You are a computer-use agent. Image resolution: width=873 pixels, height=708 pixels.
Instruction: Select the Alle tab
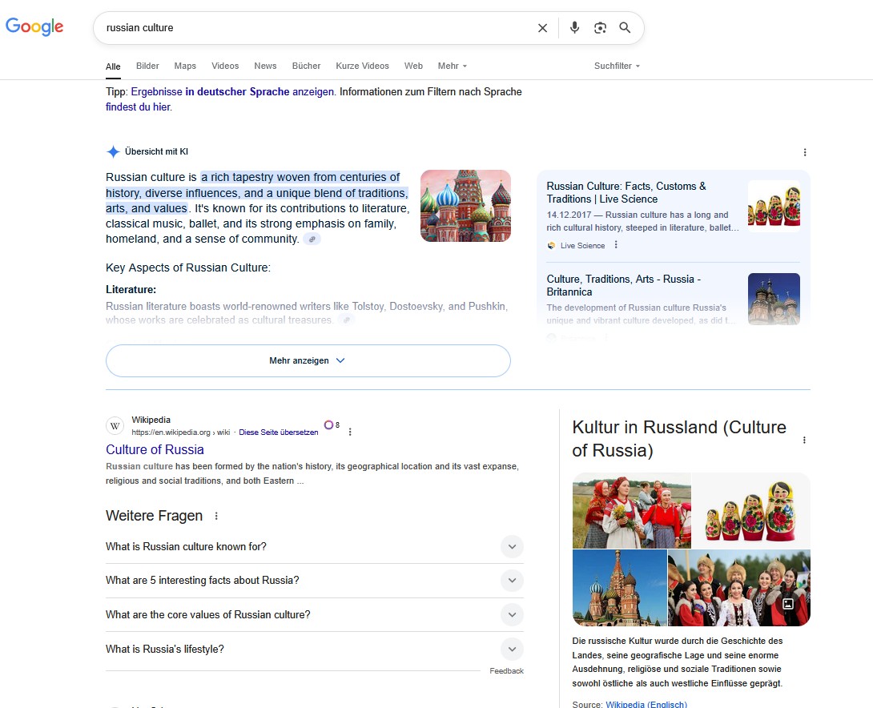pyautogui.click(x=113, y=66)
